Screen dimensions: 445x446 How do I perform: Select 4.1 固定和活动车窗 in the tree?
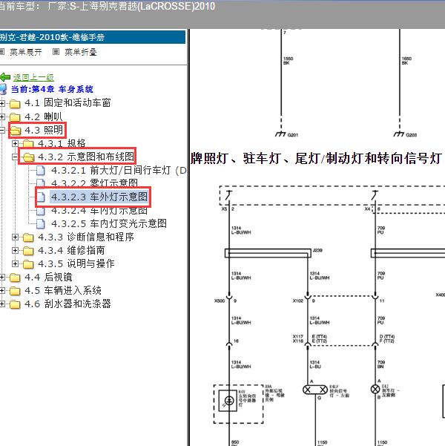pyautogui.click(x=67, y=103)
